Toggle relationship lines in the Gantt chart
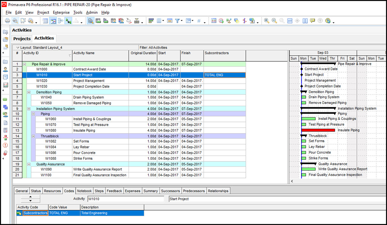This screenshot has height=225, width=387. 68,21
